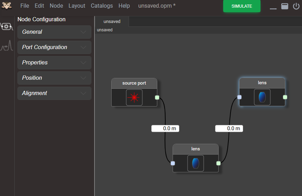Click the Node Configuration heading
Image resolution: width=302 pixels, height=196 pixels.
pos(41,19)
